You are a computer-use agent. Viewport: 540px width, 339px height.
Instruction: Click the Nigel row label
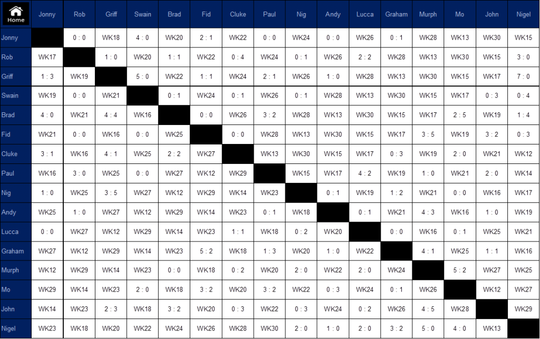click(x=16, y=328)
